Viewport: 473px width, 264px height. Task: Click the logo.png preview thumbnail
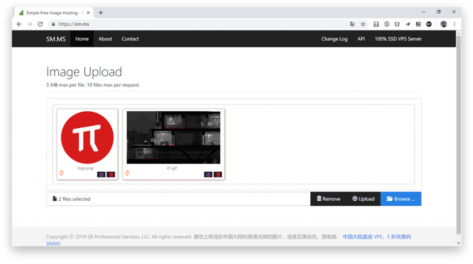[87, 138]
